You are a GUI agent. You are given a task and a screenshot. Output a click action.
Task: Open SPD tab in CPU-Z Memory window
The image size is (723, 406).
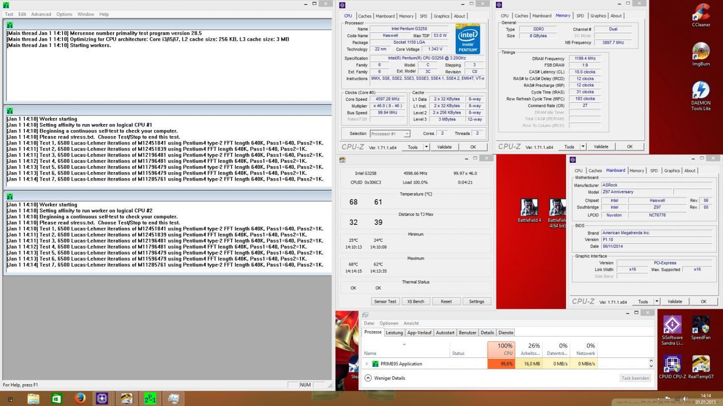pos(580,16)
